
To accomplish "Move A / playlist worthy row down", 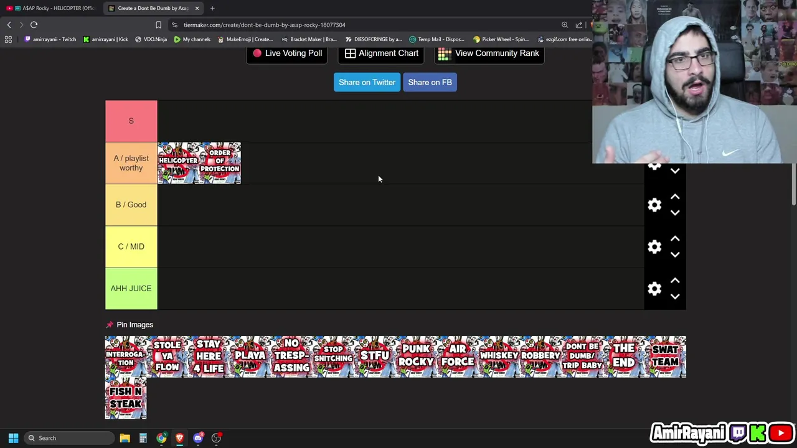I will click(x=675, y=170).
